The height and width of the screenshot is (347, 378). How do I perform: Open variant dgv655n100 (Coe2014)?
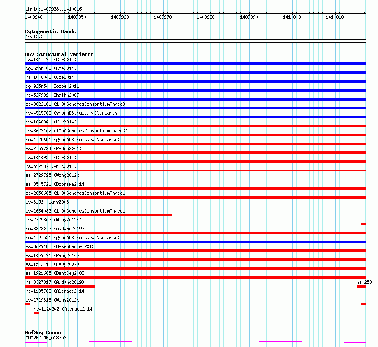click(x=51, y=68)
